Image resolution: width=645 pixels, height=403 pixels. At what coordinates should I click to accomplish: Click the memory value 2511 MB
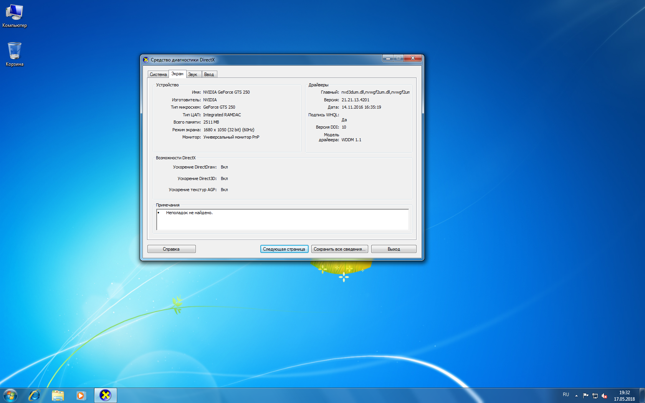click(x=211, y=122)
